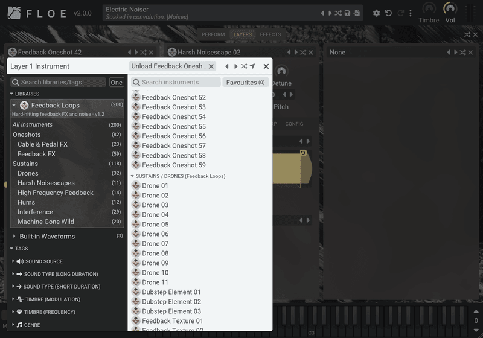Load Feedback Texture 01

click(200, 320)
